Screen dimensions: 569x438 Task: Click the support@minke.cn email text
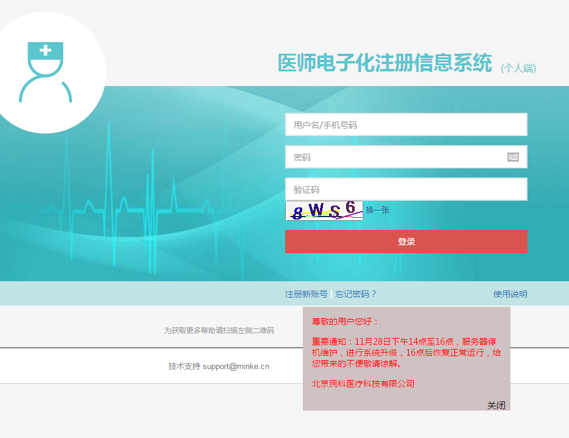[236, 367]
